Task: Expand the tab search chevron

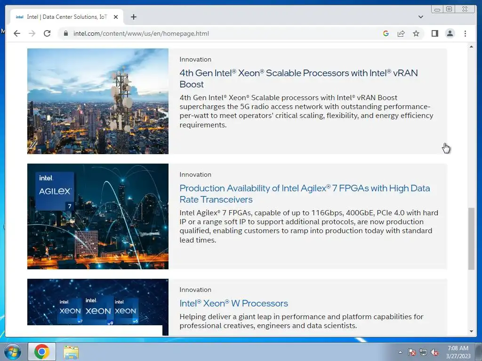Action: coord(421,17)
